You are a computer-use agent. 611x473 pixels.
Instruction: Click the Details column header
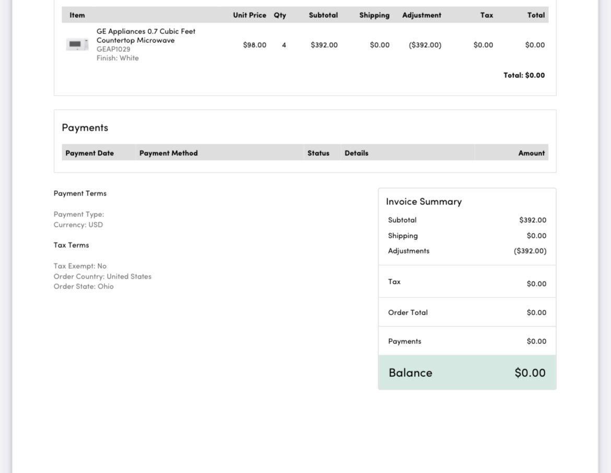coord(356,153)
